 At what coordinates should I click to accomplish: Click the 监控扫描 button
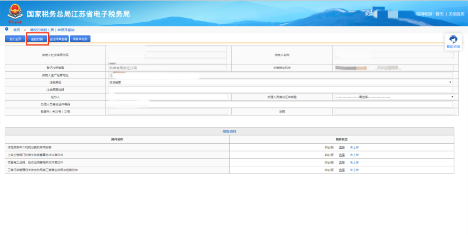tap(37, 39)
